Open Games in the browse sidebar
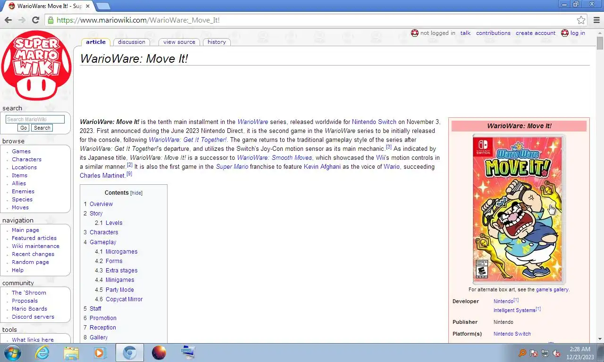Screen dimensions: 604x362 21,151
